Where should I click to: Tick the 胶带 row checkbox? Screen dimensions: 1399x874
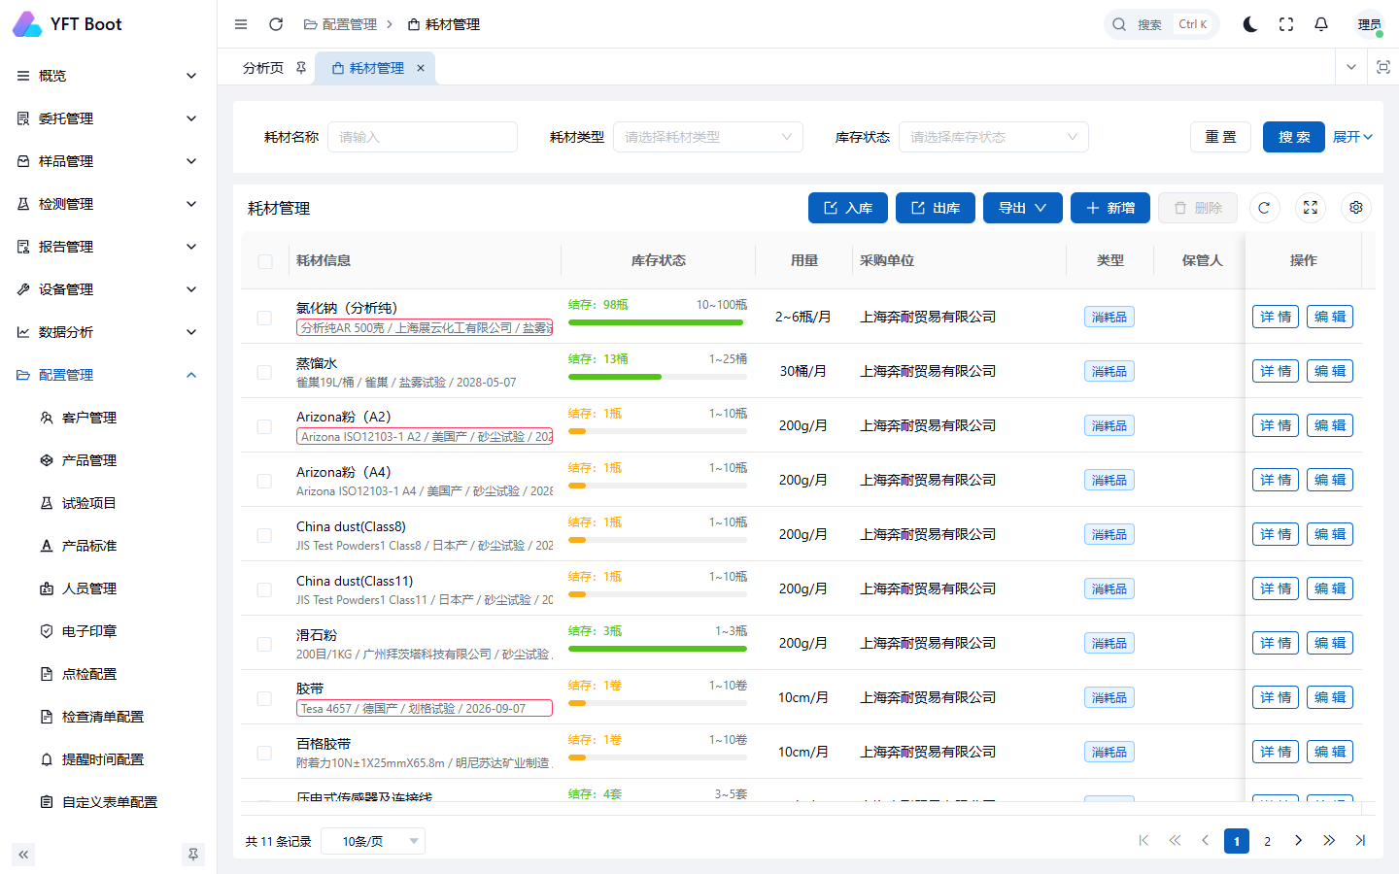point(264,698)
